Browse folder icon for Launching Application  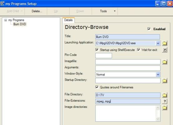tap(165, 43)
